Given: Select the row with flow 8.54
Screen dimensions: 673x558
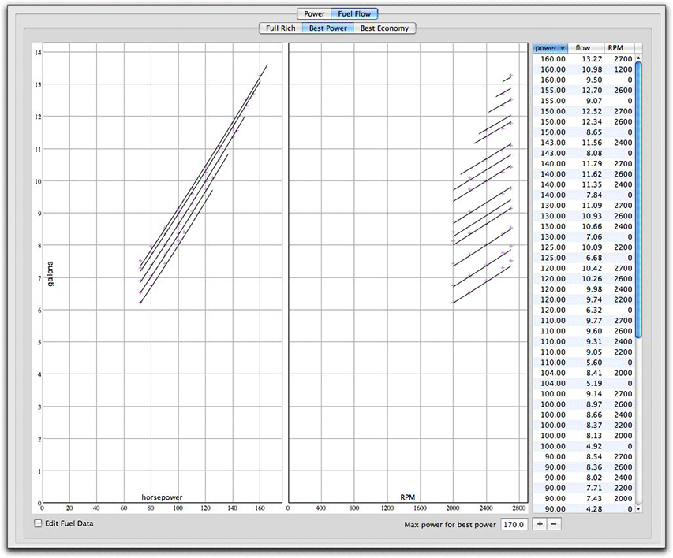Looking at the screenshot, I should (x=584, y=456).
